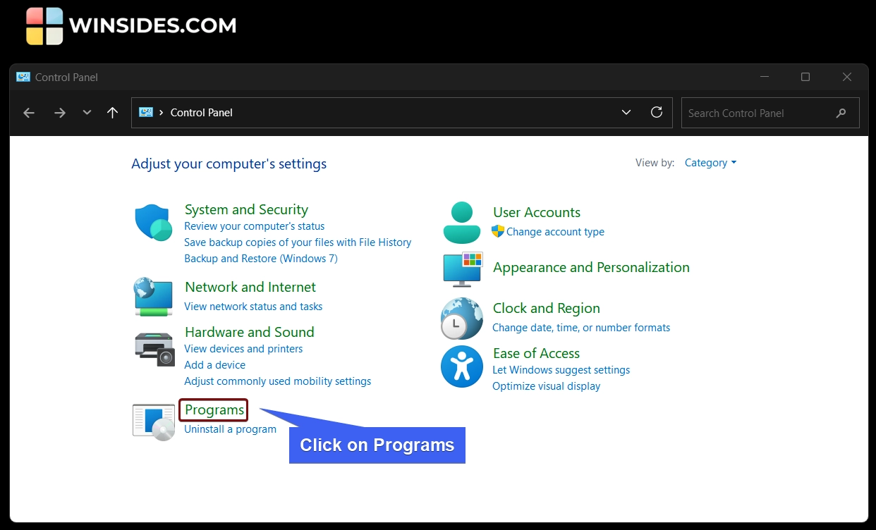Select the Clock and Region globe icon
This screenshot has width=876, height=530.
tap(461, 318)
